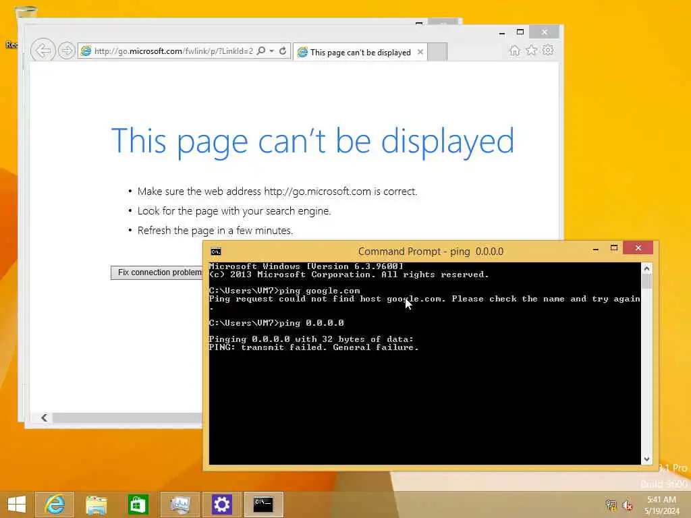Image resolution: width=691 pixels, height=518 pixels.
Task: Close the Command Prompt window
Action: 638,248
